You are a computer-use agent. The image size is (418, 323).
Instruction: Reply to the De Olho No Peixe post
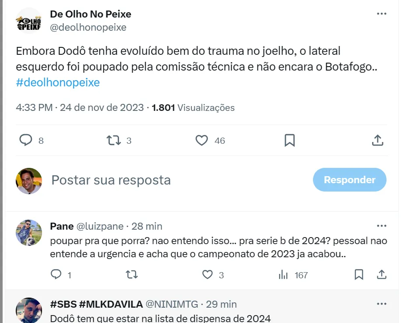coord(26,140)
